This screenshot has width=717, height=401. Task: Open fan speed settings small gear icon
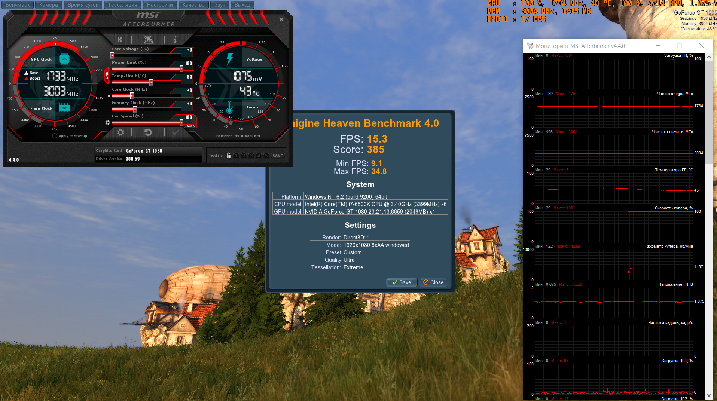click(108, 123)
